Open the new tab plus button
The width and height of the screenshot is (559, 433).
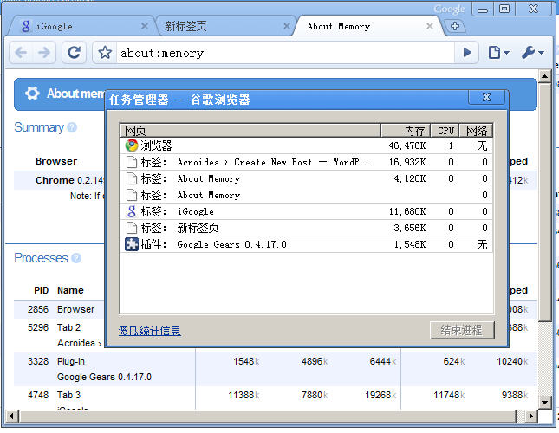pyautogui.click(x=454, y=27)
